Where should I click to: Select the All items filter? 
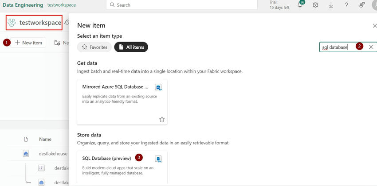pos(131,47)
